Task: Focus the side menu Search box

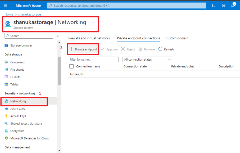Action: click(x=29, y=36)
